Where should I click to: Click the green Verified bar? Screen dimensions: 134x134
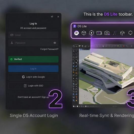33,59
